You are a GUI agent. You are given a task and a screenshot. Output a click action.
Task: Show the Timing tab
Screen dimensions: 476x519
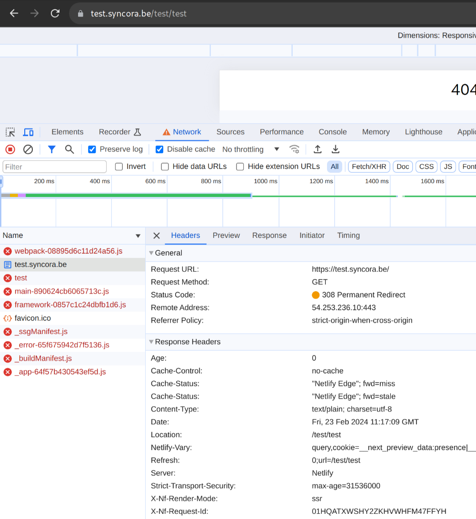click(x=348, y=235)
